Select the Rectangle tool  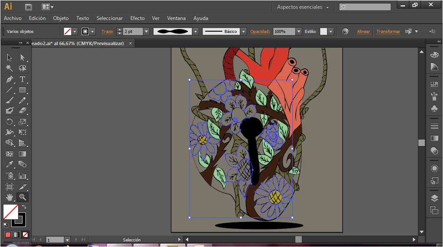[23, 90]
